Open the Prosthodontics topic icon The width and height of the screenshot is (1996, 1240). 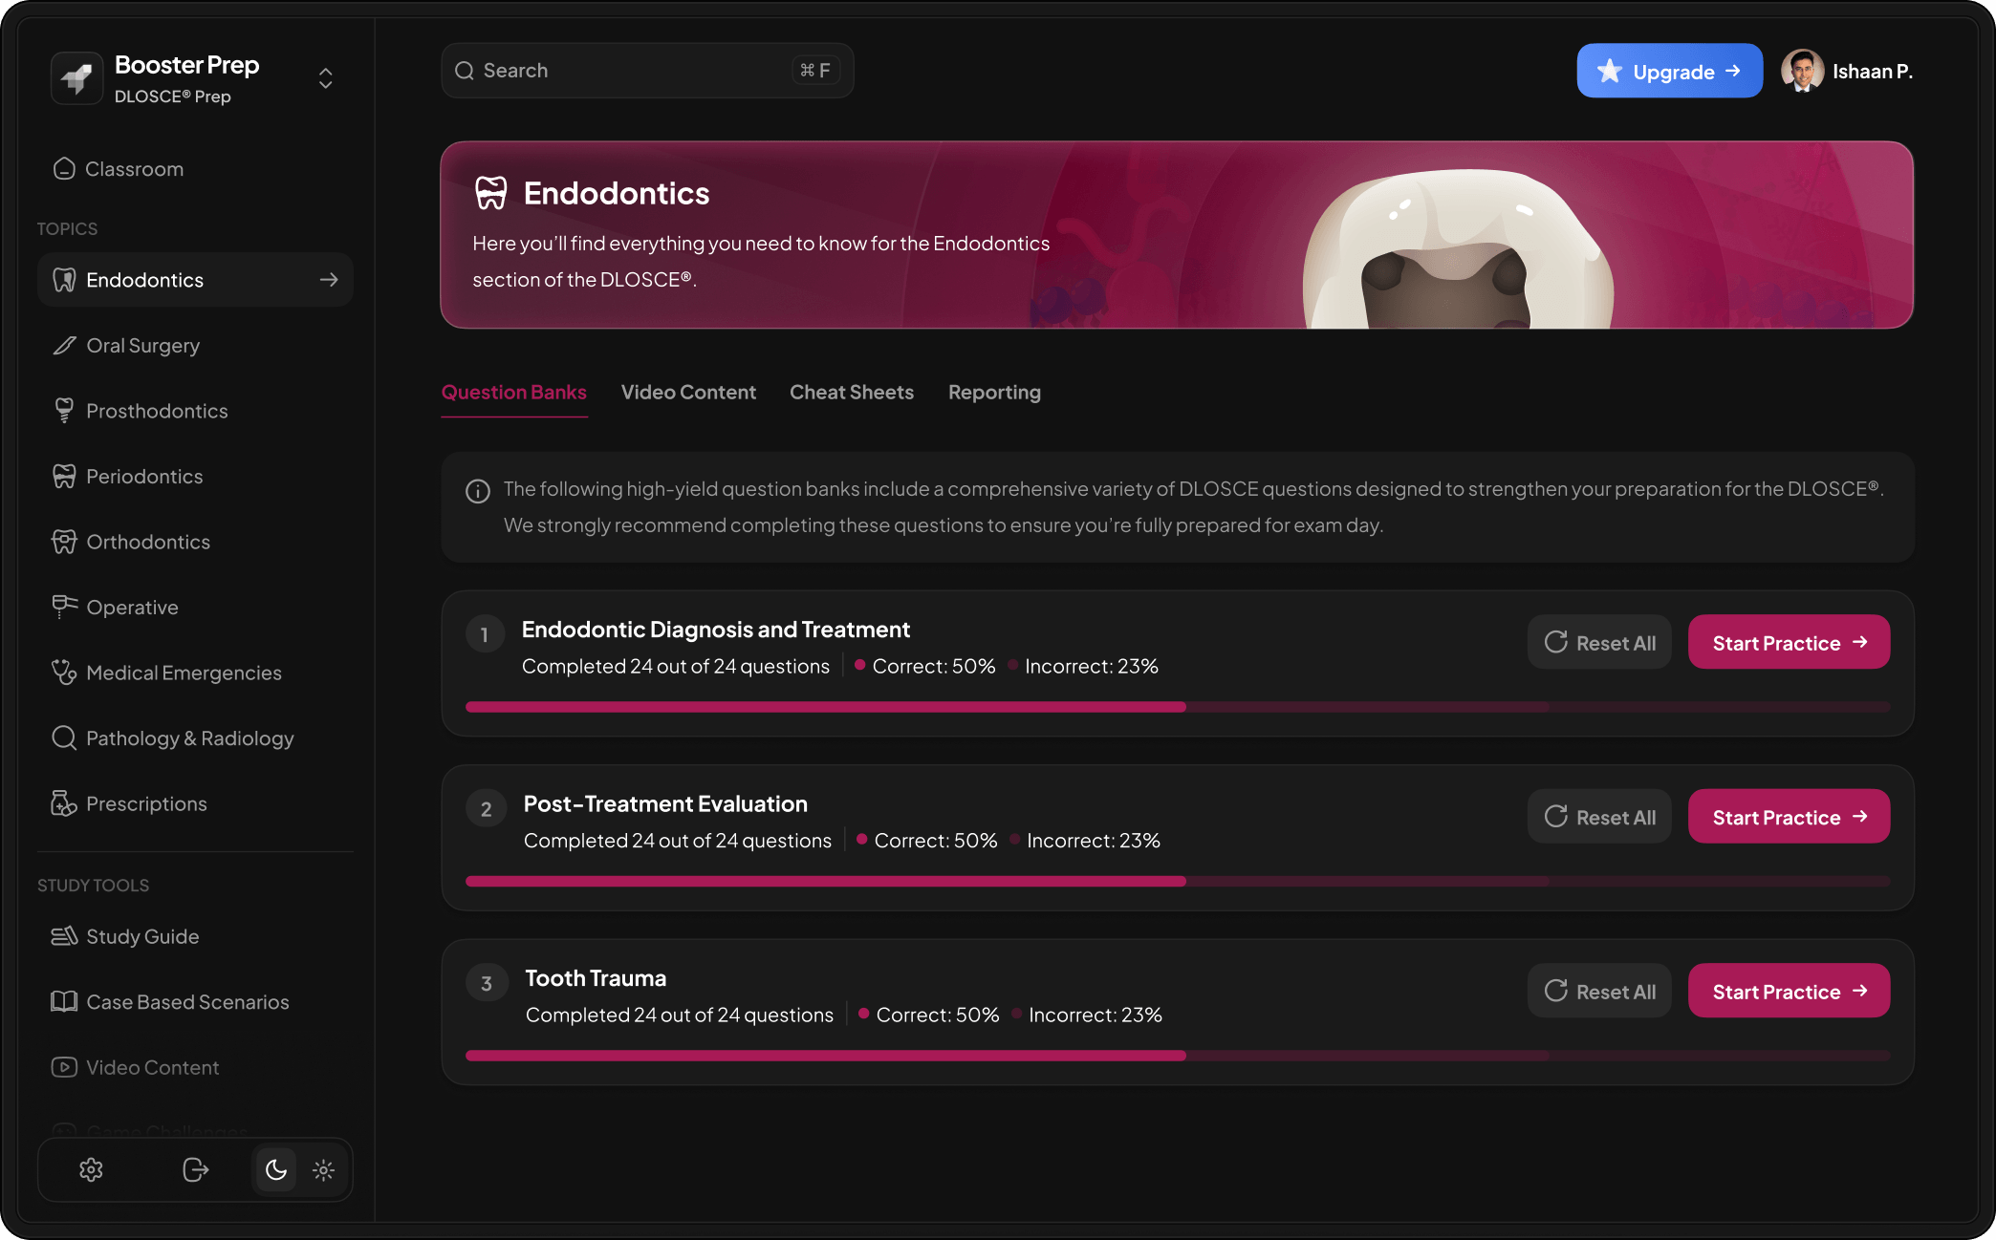(64, 411)
